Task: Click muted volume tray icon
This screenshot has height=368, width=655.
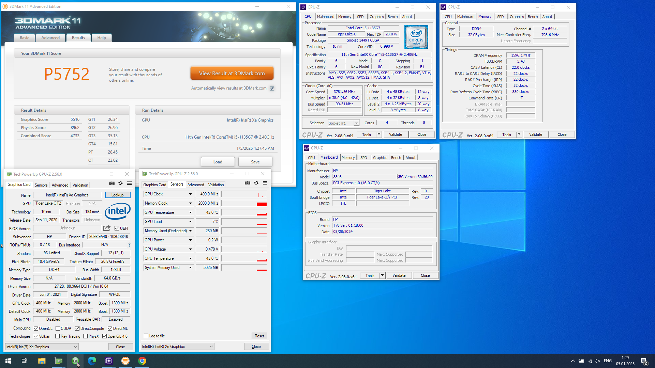Action: 597,361
